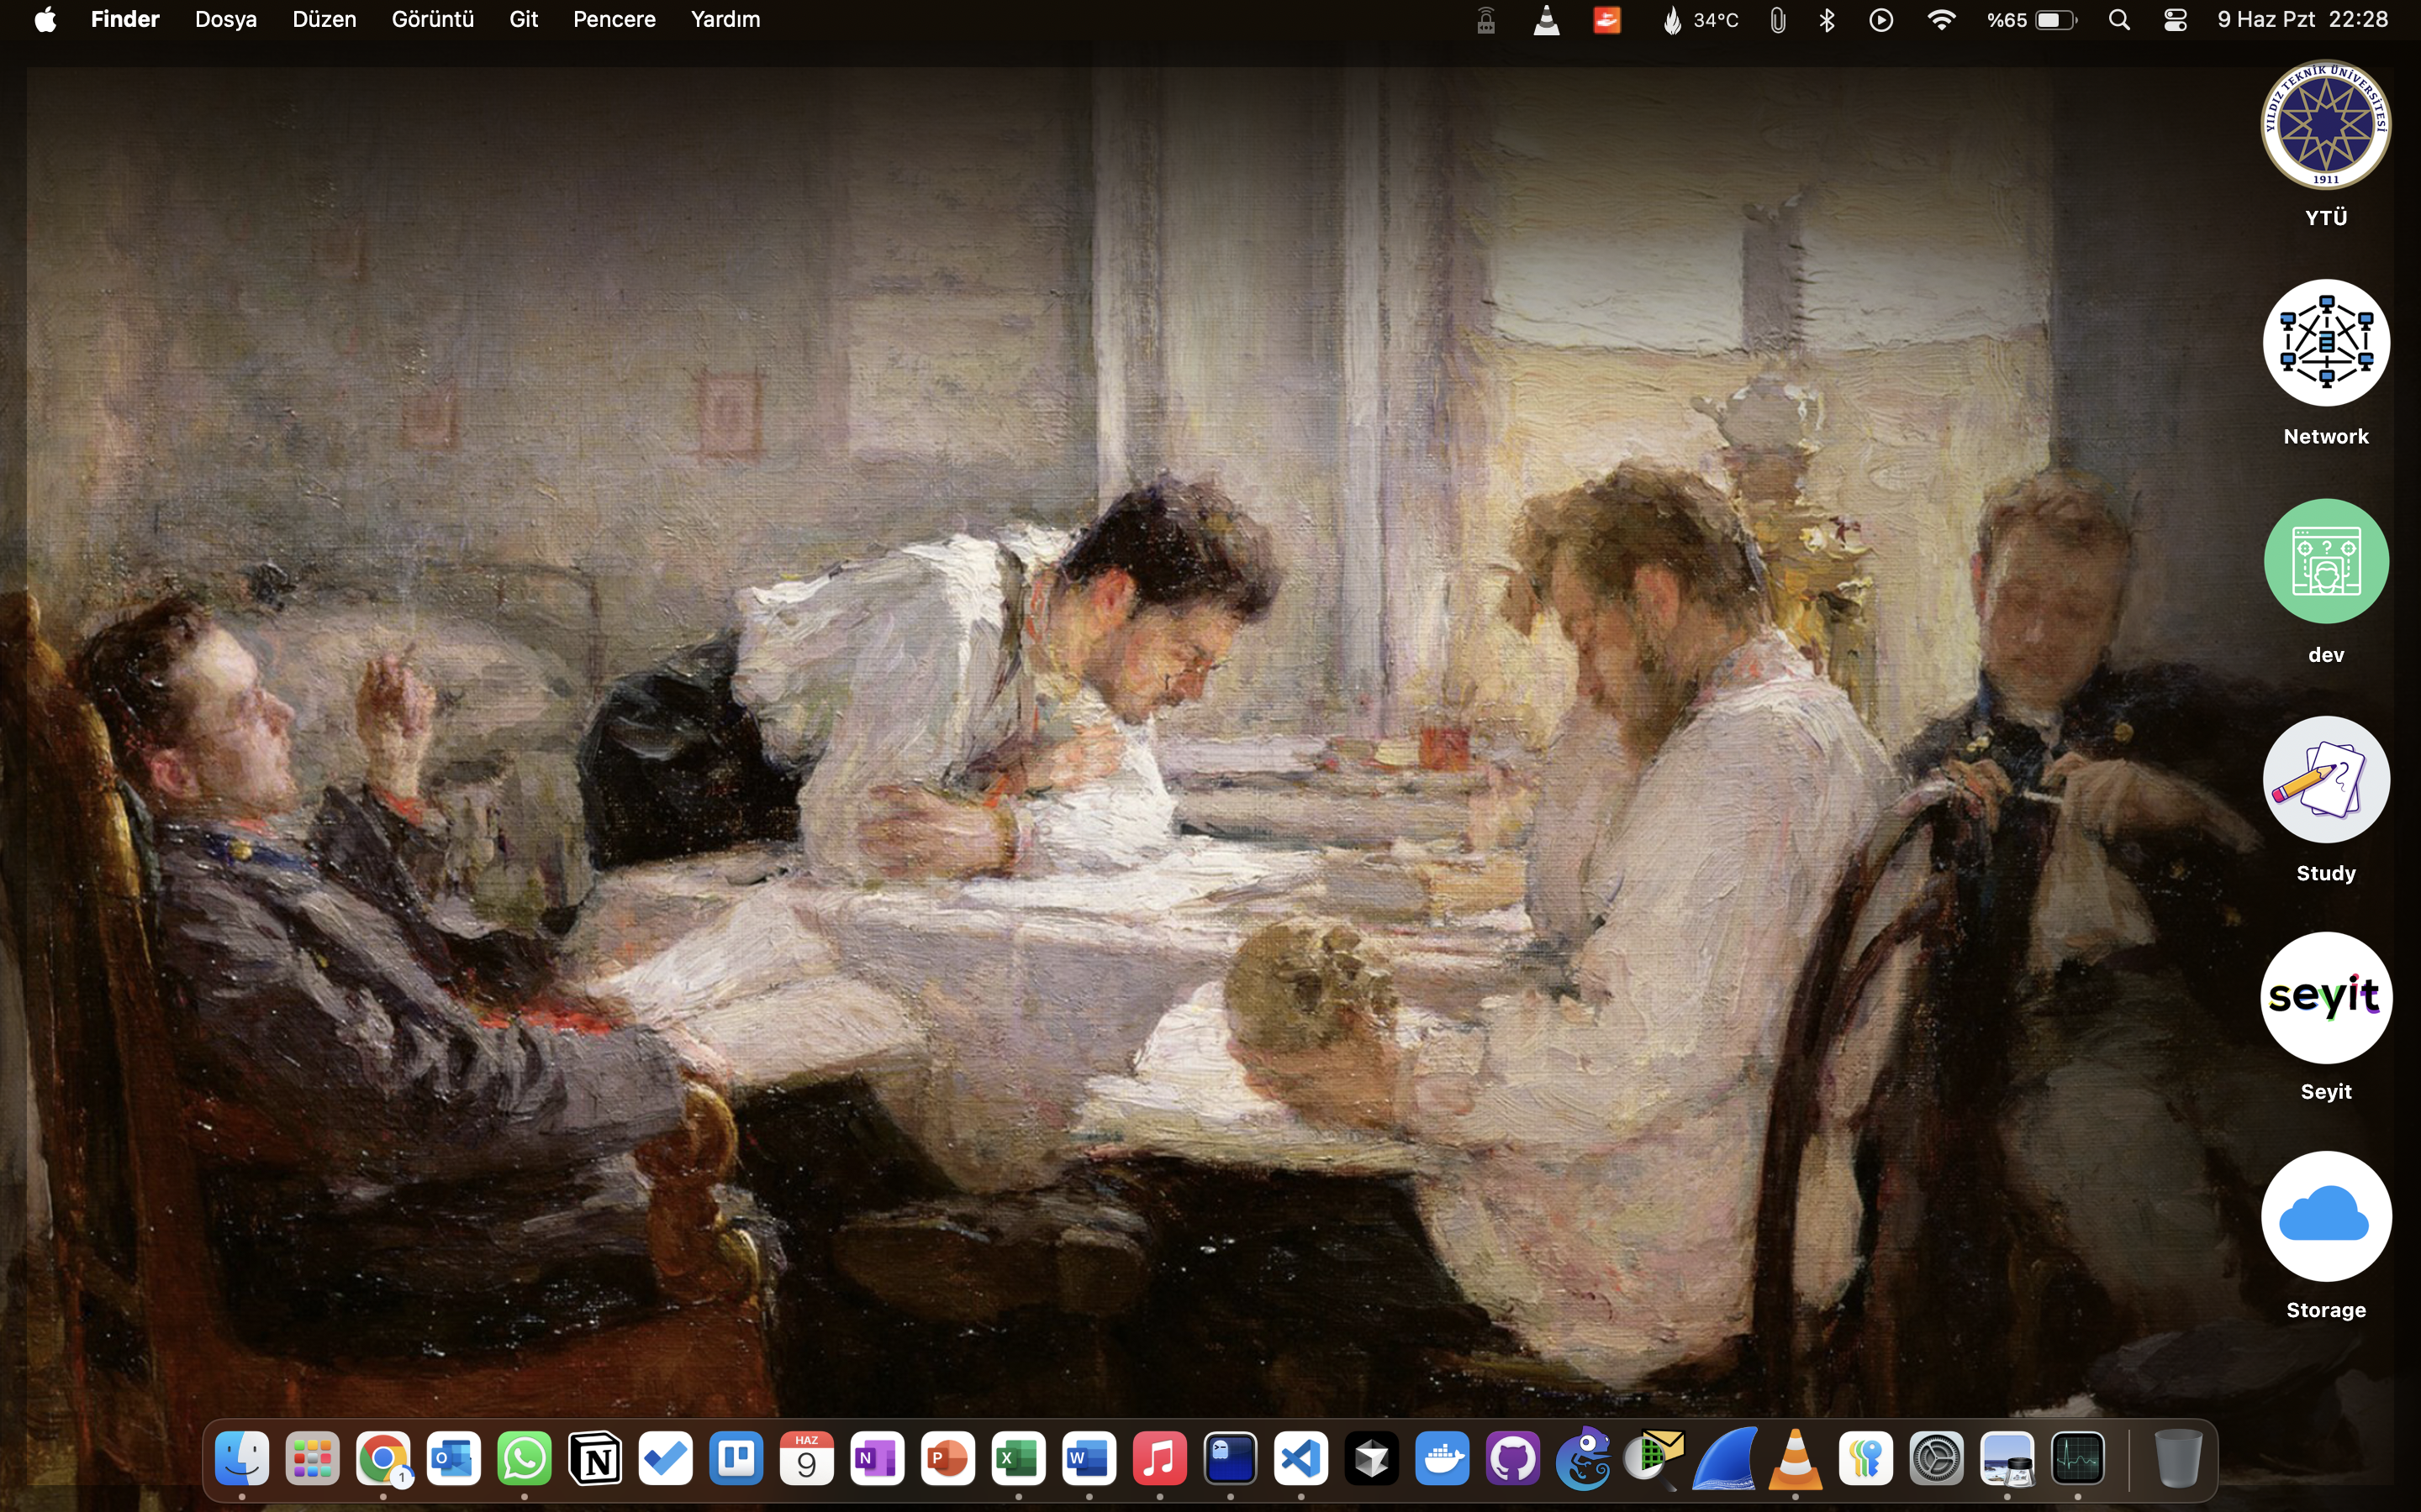Open the battery %65 status menu
The height and width of the screenshot is (1512, 2421).
click(2032, 19)
